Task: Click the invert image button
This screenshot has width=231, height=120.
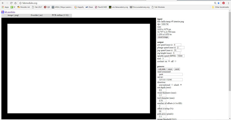Action: point(163,37)
